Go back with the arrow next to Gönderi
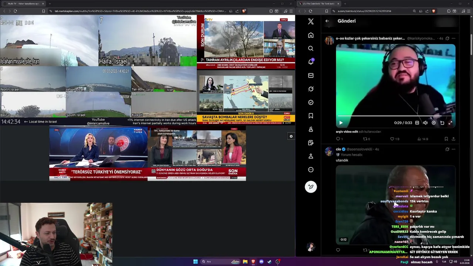473x266 pixels. [x=327, y=21]
